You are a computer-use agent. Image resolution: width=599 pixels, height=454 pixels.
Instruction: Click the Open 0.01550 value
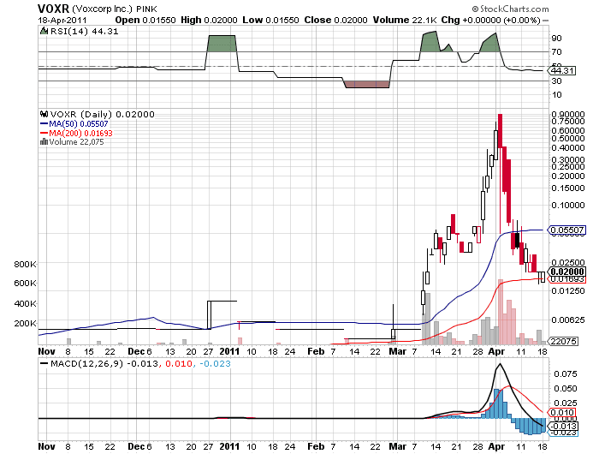(x=145, y=20)
